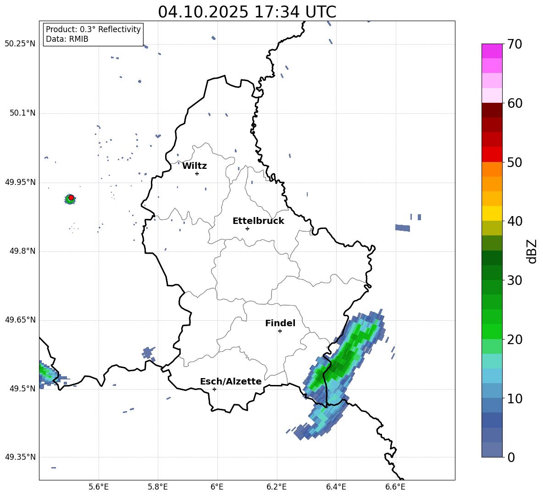543x496 pixels.
Task: Click the colorbar value 30
Action: 515,280
